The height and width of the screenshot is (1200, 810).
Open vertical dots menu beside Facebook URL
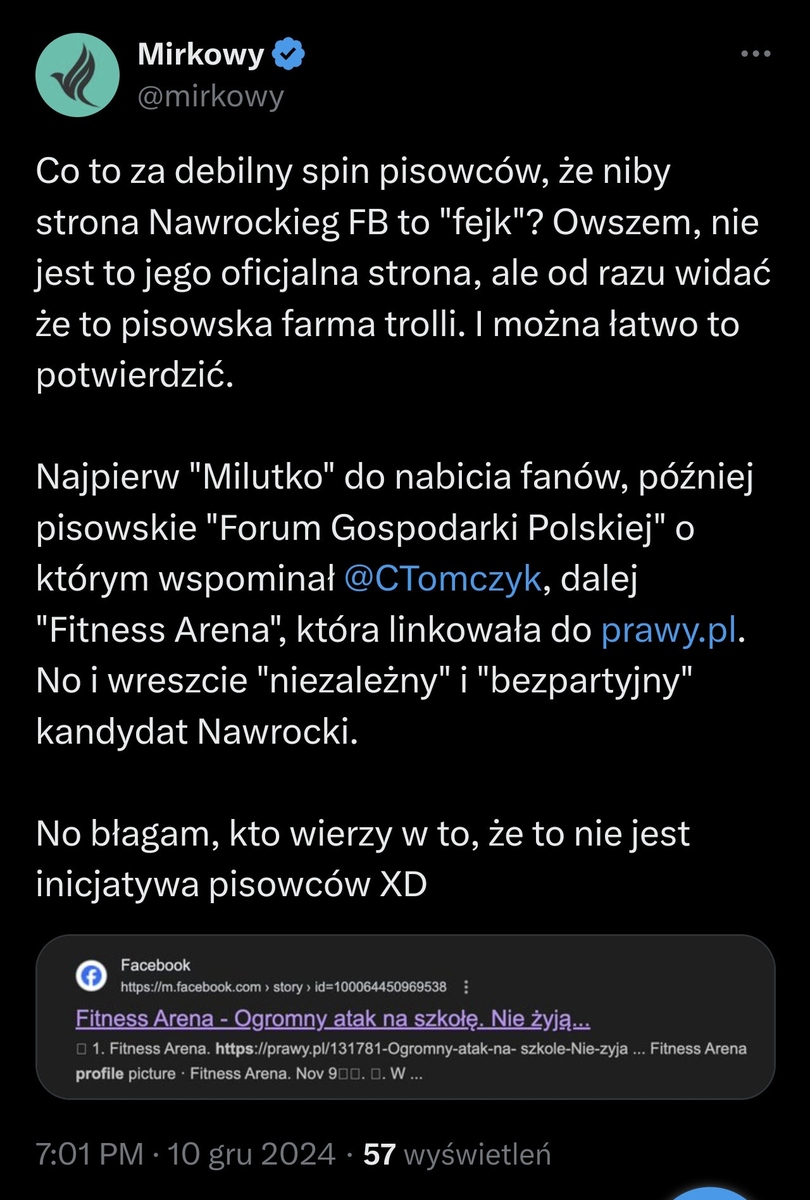466,987
